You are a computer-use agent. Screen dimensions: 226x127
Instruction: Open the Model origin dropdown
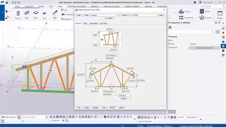9,117
